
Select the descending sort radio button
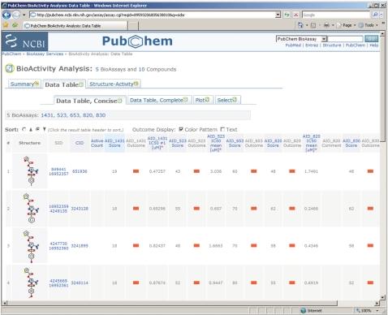click(37, 129)
